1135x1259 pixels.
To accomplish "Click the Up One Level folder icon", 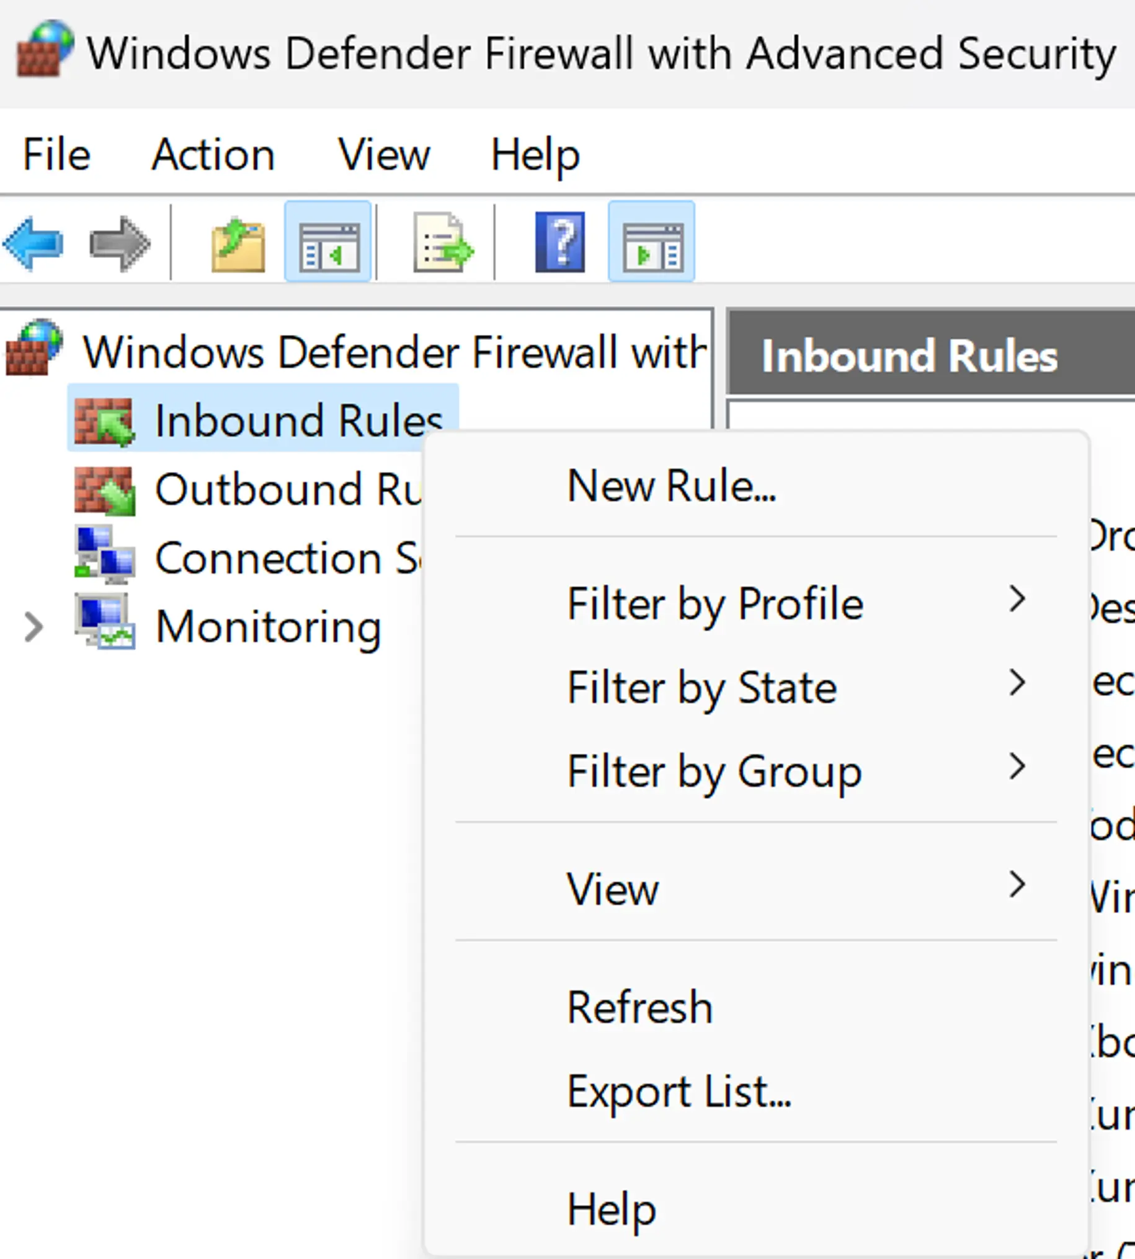I will [238, 244].
